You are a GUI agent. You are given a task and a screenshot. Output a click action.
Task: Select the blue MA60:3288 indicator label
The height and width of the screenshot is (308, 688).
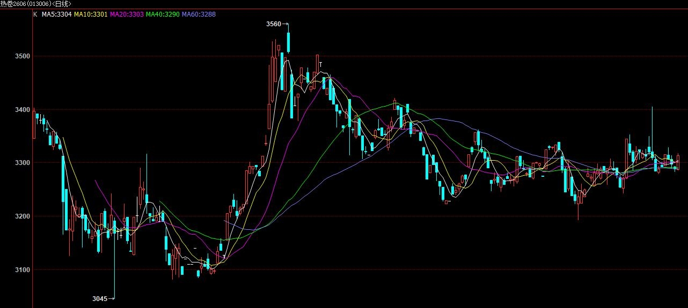[x=199, y=14]
